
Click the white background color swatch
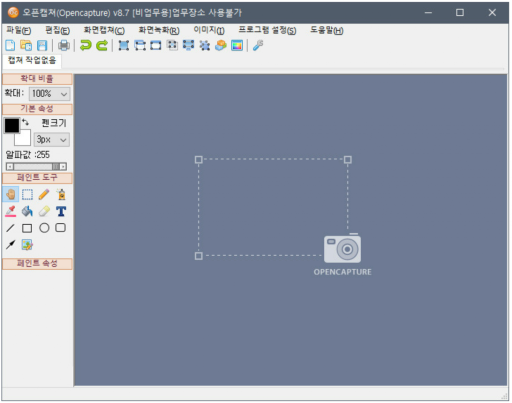click(x=24, y=138)
